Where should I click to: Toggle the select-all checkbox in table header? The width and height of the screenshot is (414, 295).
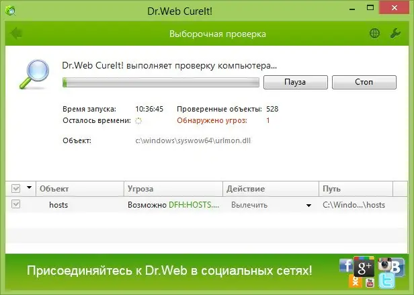tap(16, 189)
